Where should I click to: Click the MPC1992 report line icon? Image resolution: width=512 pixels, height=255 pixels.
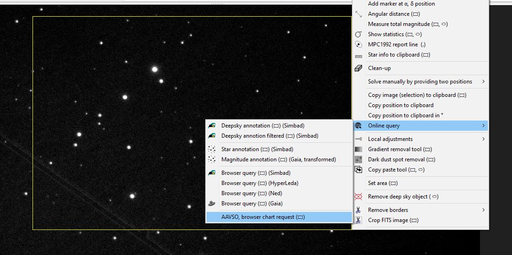click(358, 45)
